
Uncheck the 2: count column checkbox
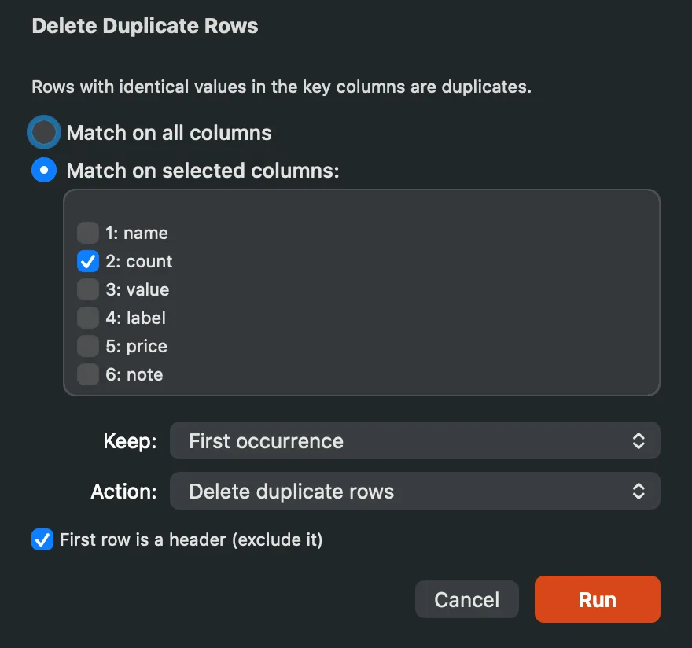pyautogui.click(x=88, y=261)
